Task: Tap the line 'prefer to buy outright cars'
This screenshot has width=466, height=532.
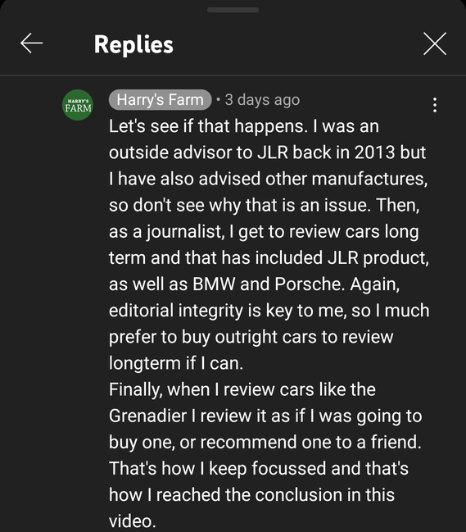Action: coord(251,337)
